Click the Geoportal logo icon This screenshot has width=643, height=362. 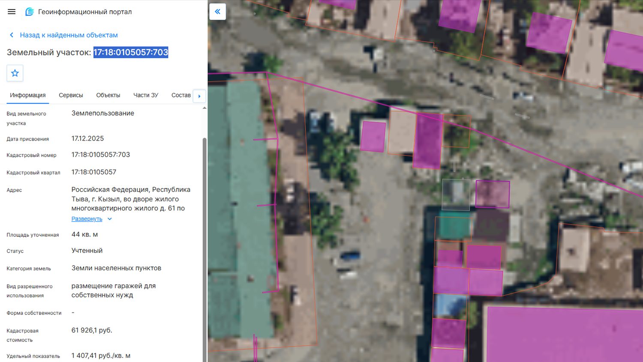(x=30, y=12)
